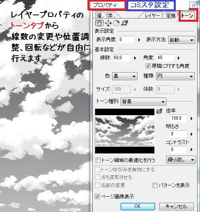
Task: Click the コントラスト value field
Action: (x=178, y=150)
